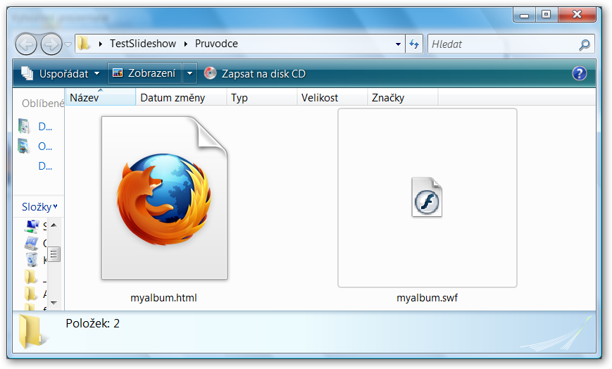
Task: Minimize the Explorer window
Action: (524, 15)
